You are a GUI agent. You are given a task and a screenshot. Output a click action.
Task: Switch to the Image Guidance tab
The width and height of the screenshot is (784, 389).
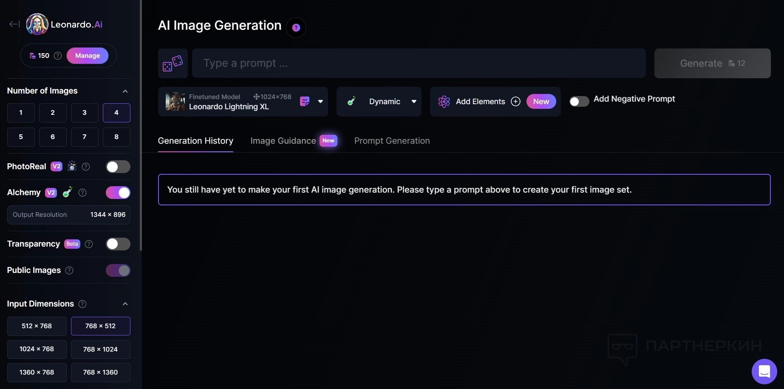283,141
